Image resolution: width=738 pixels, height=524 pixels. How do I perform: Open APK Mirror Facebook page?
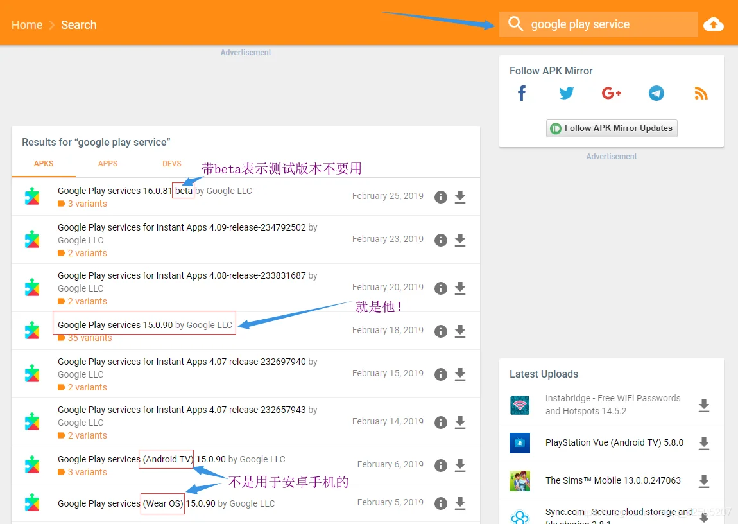pos(522,93)
